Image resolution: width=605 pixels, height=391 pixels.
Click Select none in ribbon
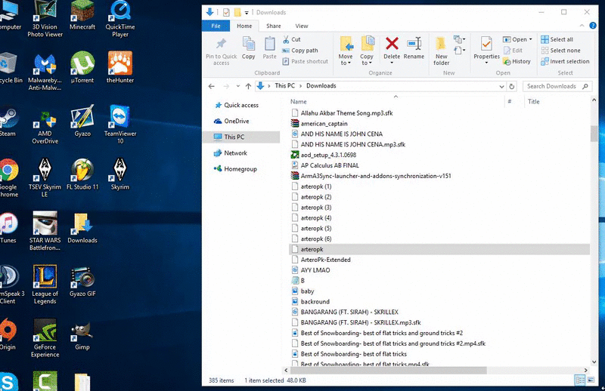[560, 51]
